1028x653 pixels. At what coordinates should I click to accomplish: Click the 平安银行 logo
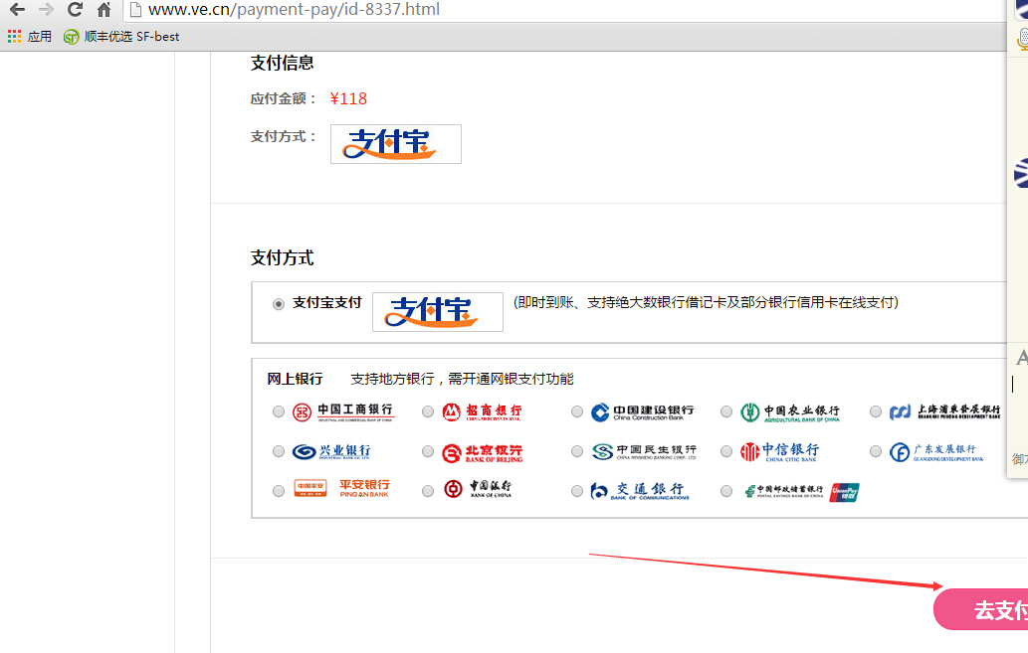click(341, 489)
